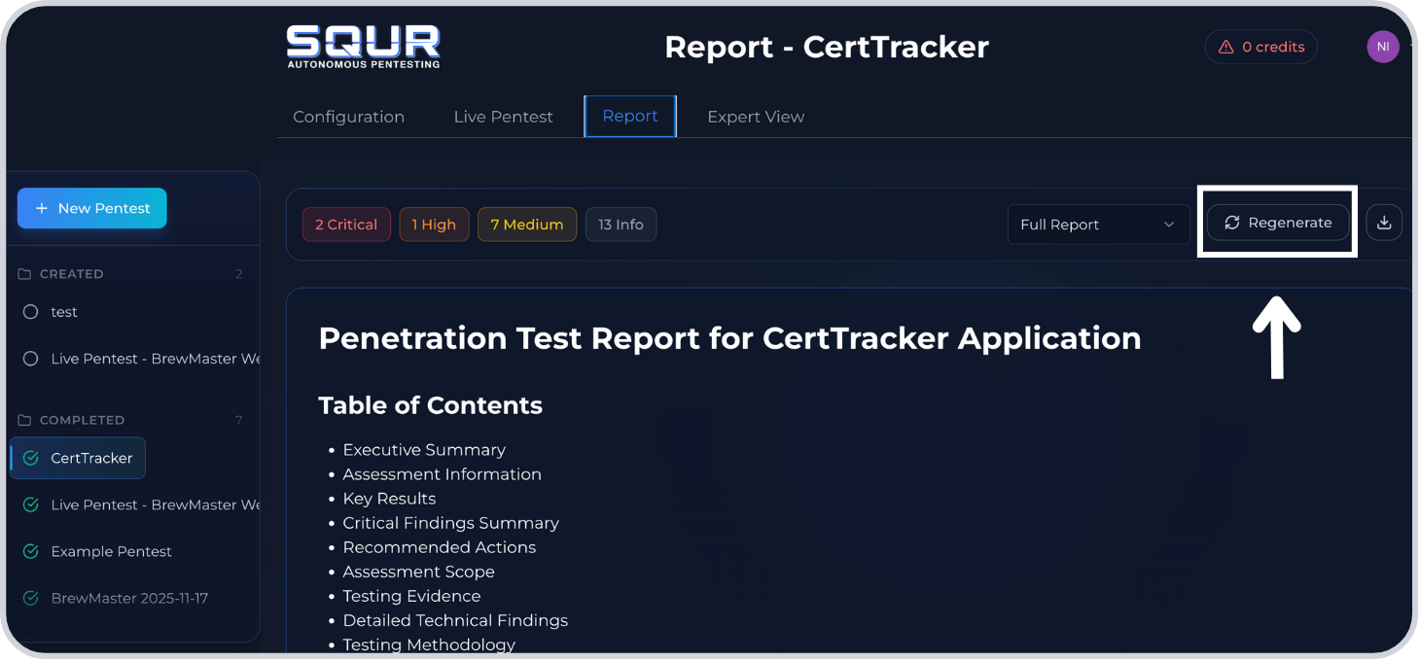Select BrewMaster 2025-11-17 in the sidebar

pos(130,598)
